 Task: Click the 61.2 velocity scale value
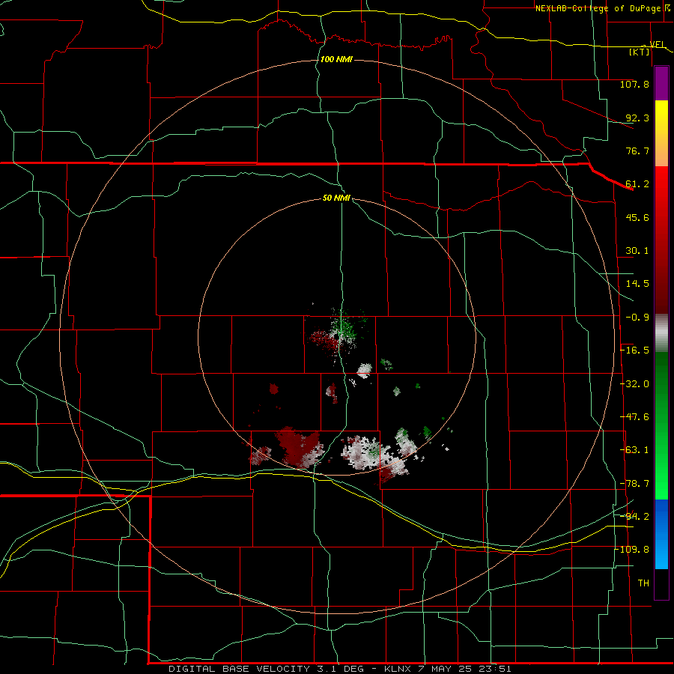637,184
